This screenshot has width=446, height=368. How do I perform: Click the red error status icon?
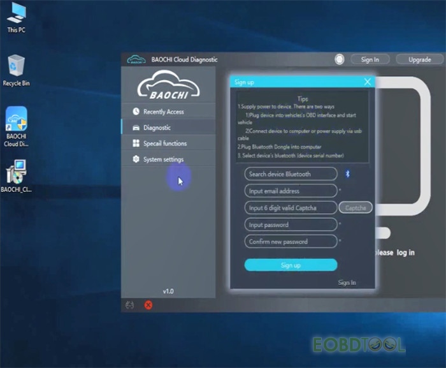click(x=148, y=305)
